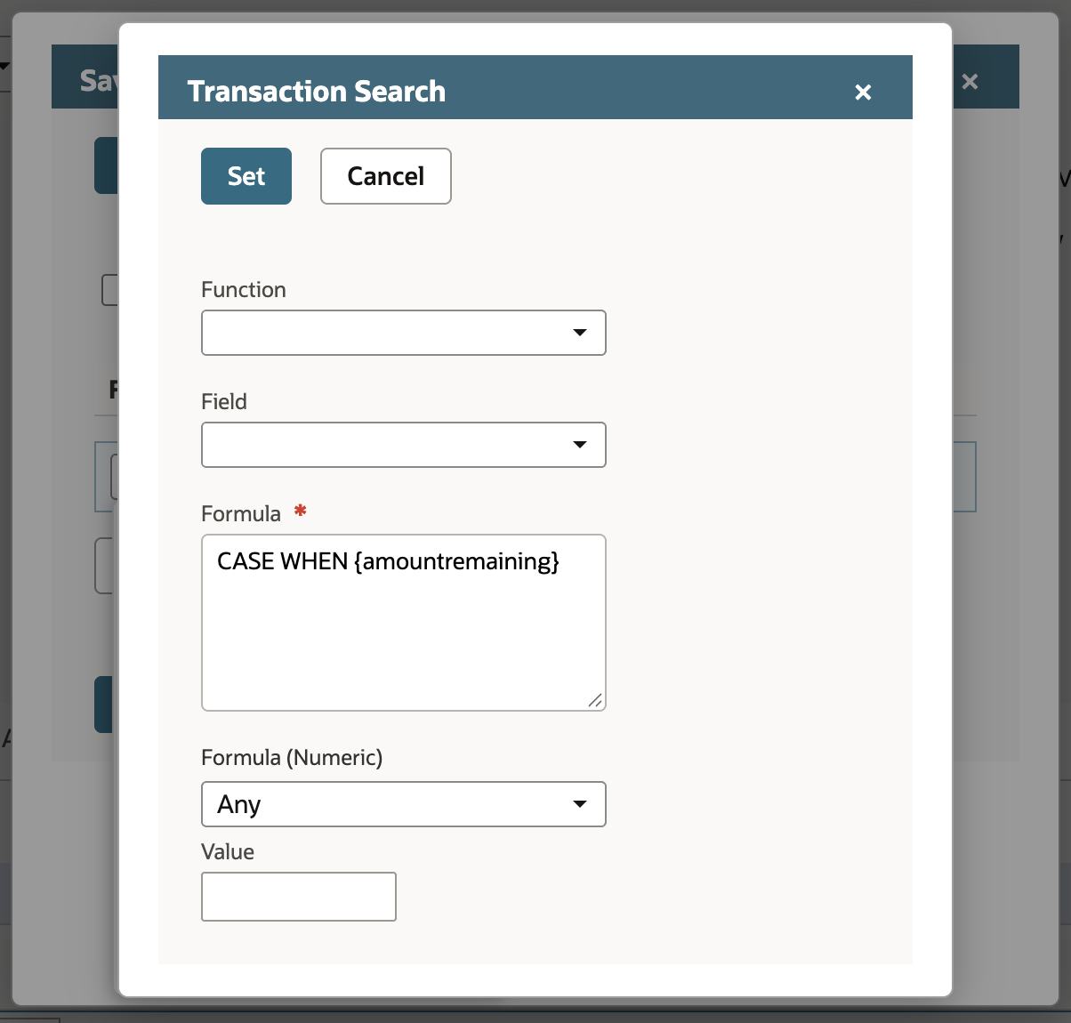Click inside the Formula text area
This screenshot has height=1023, width=1071.
[404, 623]
